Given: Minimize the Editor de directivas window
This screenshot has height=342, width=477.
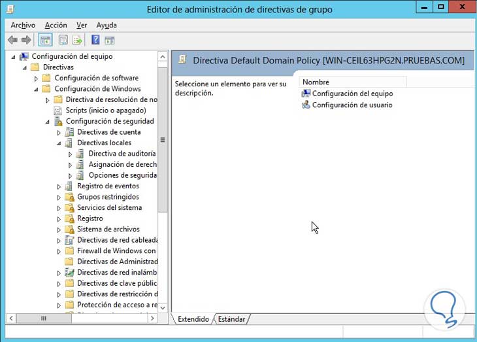Looking at the screenshot, I should tap(424, 7).
